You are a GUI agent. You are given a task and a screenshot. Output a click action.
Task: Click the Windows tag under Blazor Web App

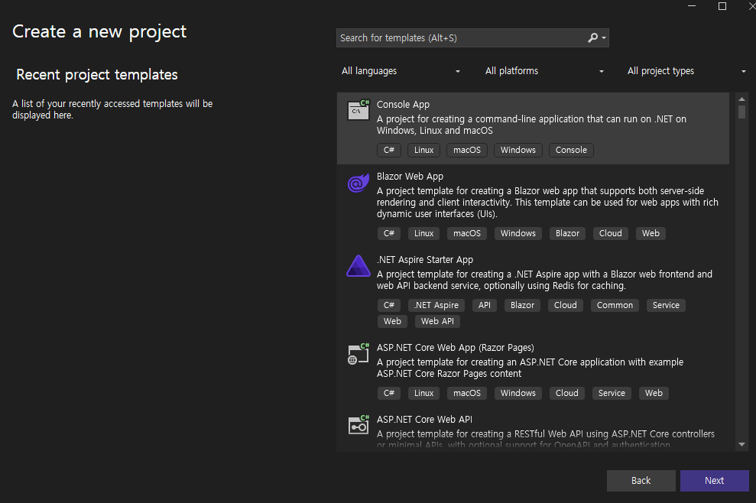pyautogui.click(x=518, y=233)
